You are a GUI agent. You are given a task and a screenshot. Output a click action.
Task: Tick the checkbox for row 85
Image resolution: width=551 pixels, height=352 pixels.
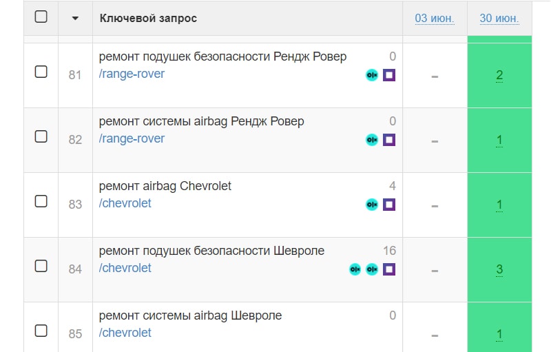click(x=41, y=331)
